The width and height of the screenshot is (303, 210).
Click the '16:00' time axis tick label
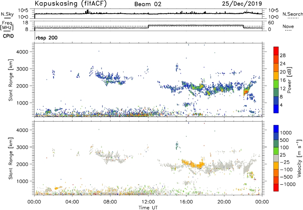click(186, 202)
